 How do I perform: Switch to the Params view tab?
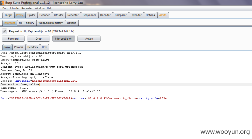19,47
